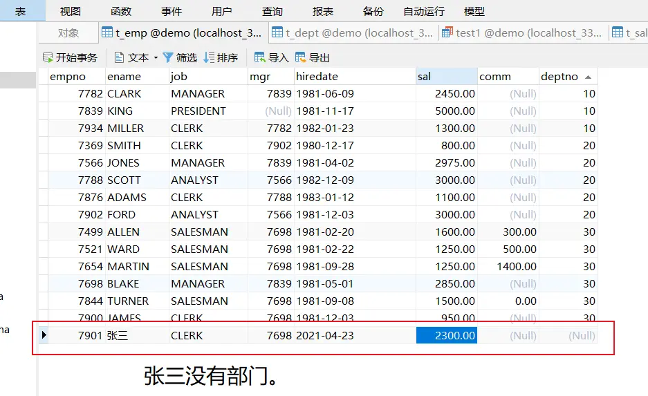Click the test1 tab query icon

pos(447,32)
